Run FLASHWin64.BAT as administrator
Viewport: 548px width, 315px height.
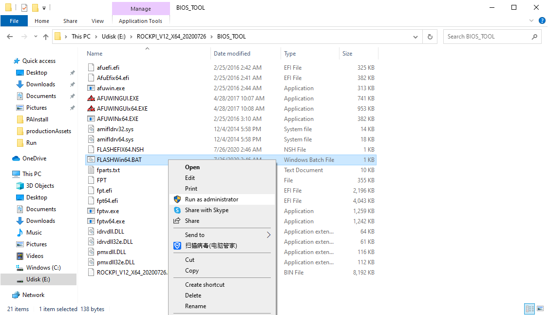211,199
